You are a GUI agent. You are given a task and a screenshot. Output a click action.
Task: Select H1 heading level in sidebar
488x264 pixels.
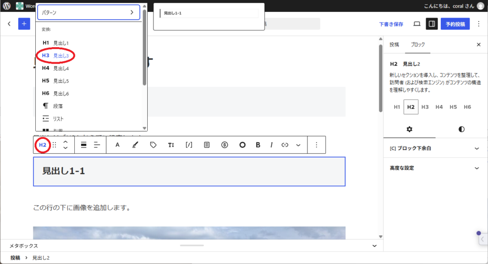coord(397,107)
